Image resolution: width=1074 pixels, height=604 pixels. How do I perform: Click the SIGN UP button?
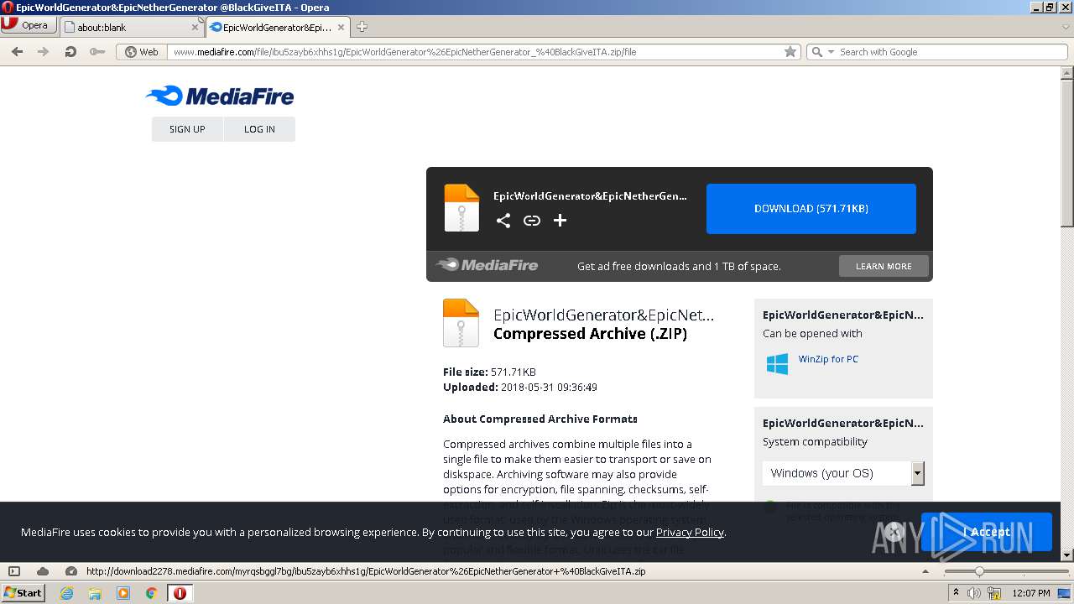187,129
